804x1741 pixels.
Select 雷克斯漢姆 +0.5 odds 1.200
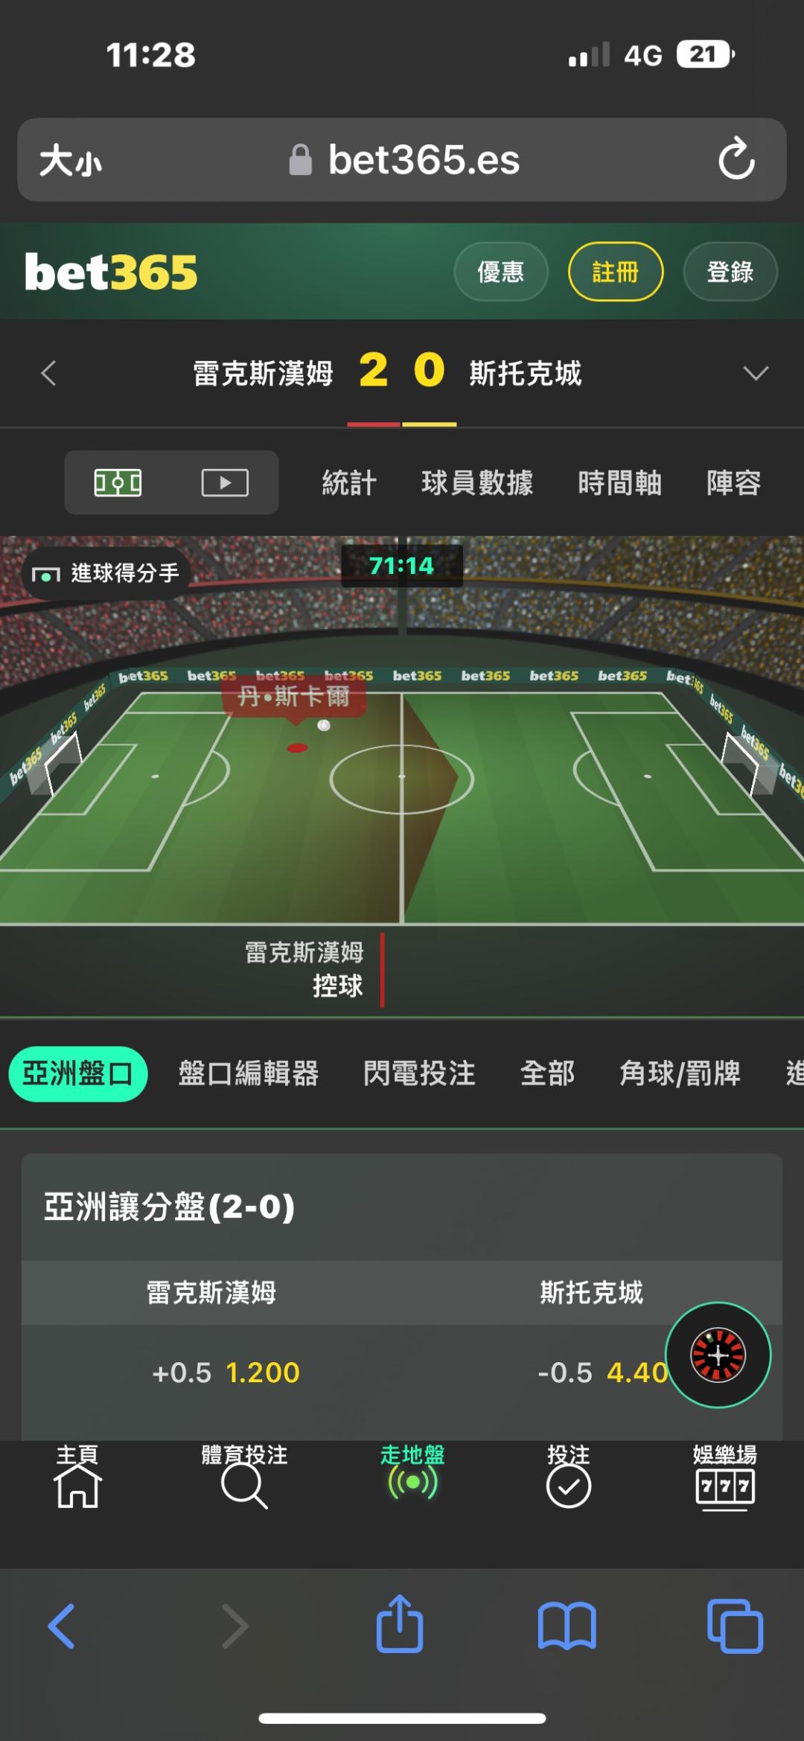(x=226, y=1373)
